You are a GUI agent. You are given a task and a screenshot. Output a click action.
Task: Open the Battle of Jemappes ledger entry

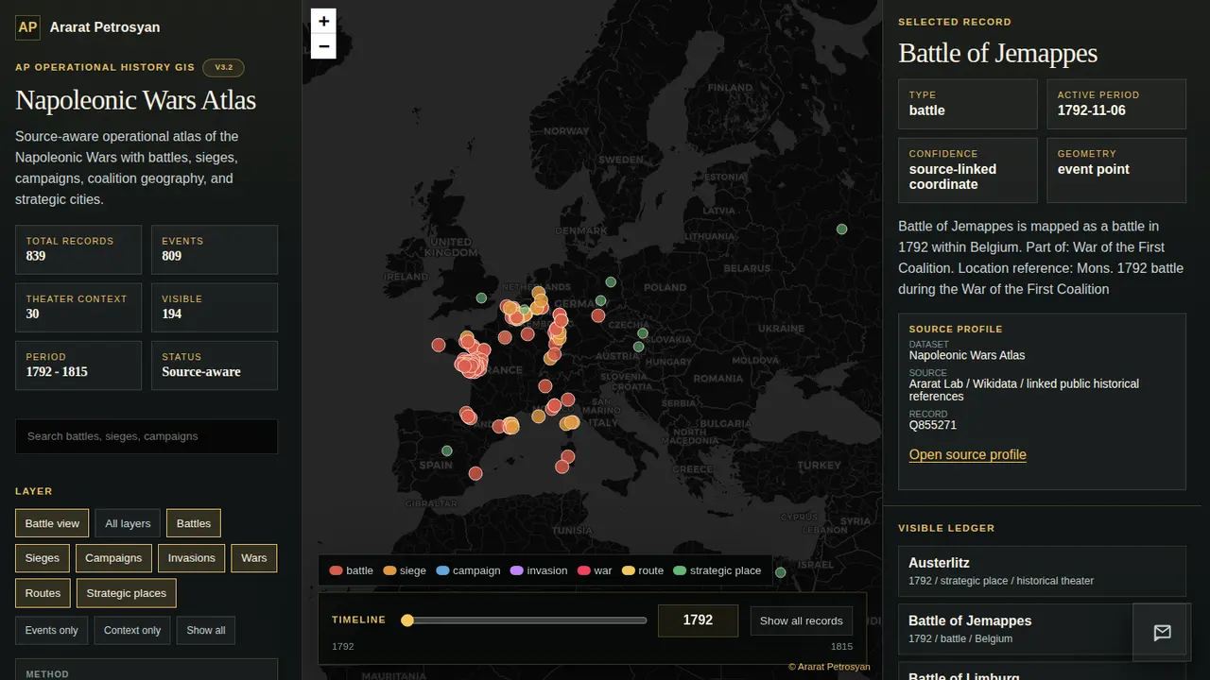click(1042, 629)
